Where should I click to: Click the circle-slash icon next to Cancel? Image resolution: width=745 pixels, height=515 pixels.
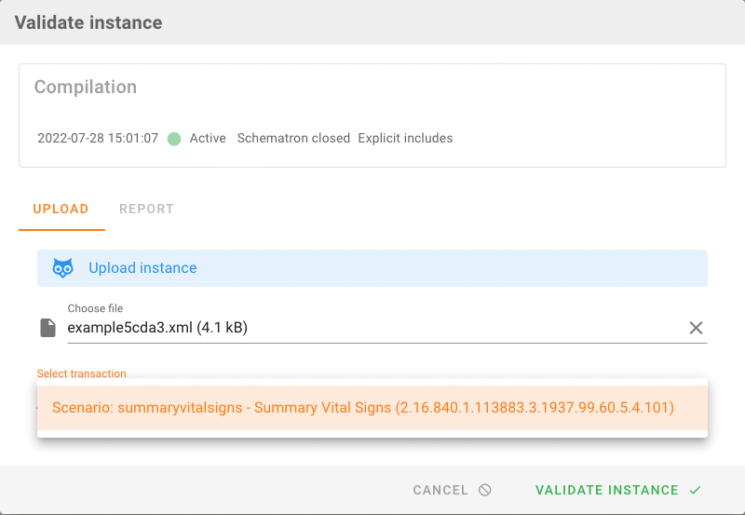484,490
